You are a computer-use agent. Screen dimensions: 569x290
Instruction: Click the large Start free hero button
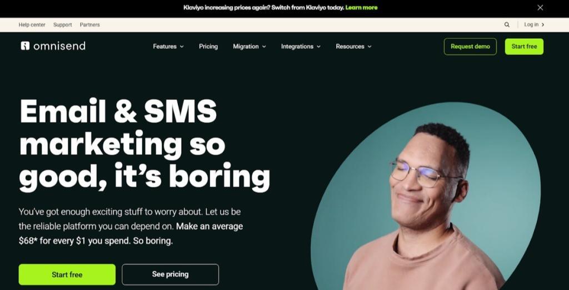coord(67,274)
